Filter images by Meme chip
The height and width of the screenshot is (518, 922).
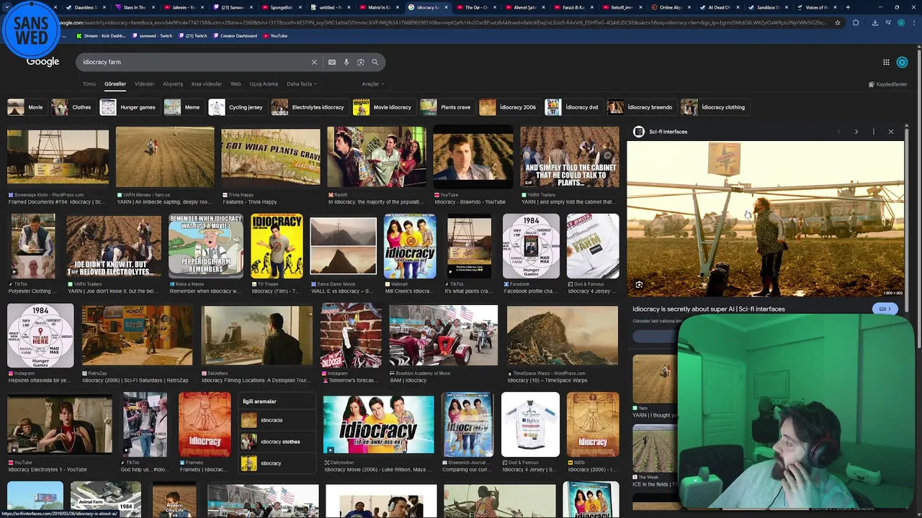[183, 107]
